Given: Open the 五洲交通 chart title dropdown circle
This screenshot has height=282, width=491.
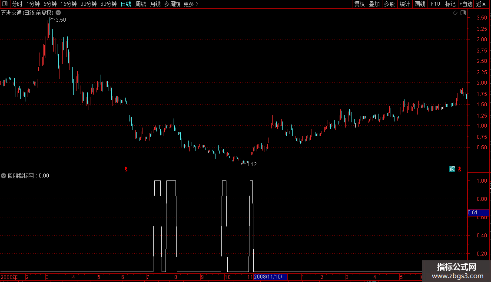Looking at the screenshot, I should click(x=58, y=13).
